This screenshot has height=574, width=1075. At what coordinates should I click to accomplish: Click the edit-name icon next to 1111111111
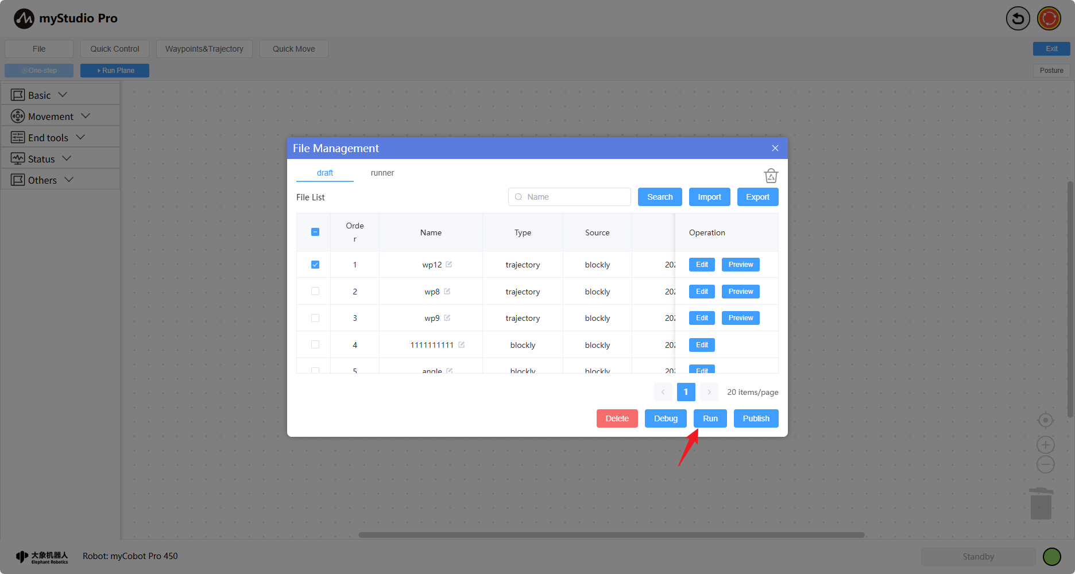tap(462, 345)
